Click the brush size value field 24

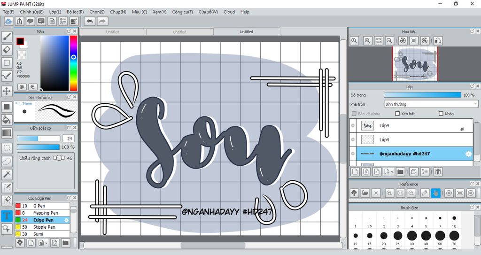click(x=69, y=139)
